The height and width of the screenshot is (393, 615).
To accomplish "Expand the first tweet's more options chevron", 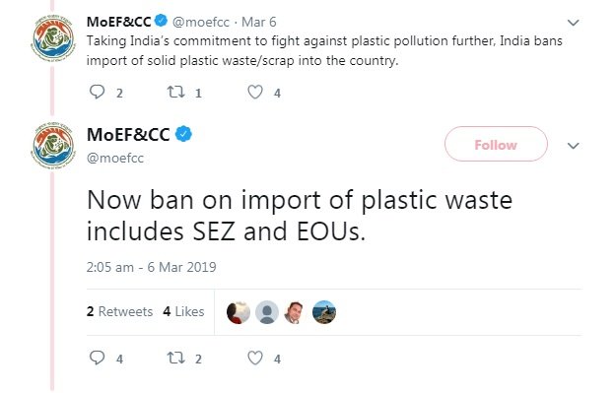I will 573,23.
